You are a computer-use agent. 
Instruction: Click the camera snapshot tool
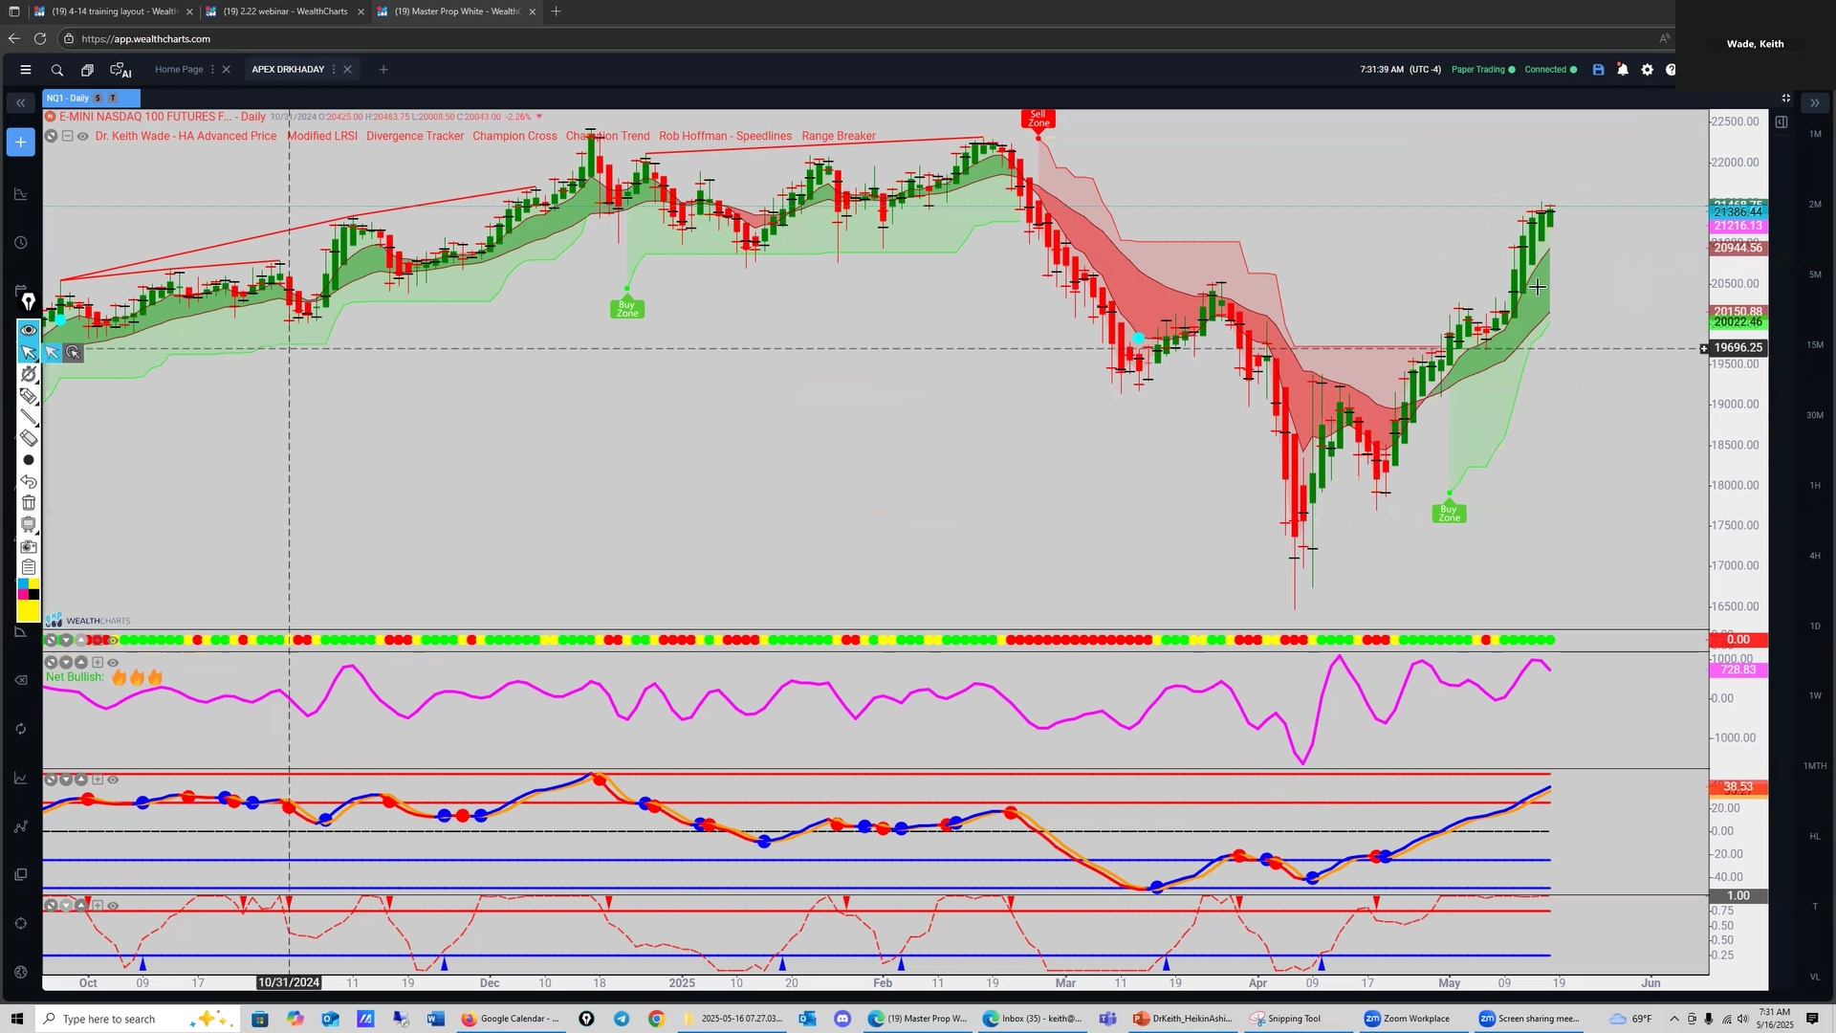pyautogui.click(x=29, y=546)
